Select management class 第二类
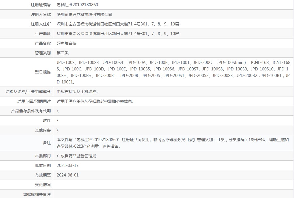 point(63,53)
